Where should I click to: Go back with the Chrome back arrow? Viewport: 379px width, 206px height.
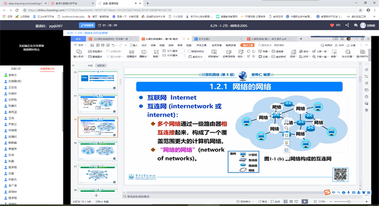click(x=4, y=10)
